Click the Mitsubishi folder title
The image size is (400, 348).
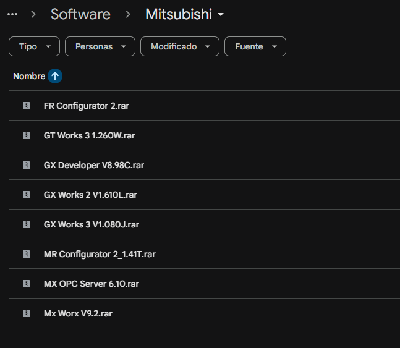(179, 14)
